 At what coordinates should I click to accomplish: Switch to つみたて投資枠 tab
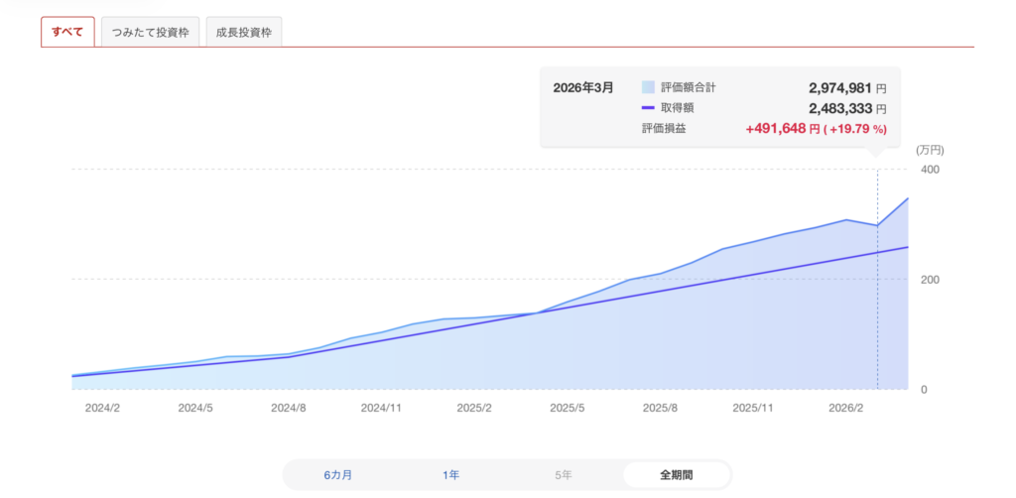[151, 32]
